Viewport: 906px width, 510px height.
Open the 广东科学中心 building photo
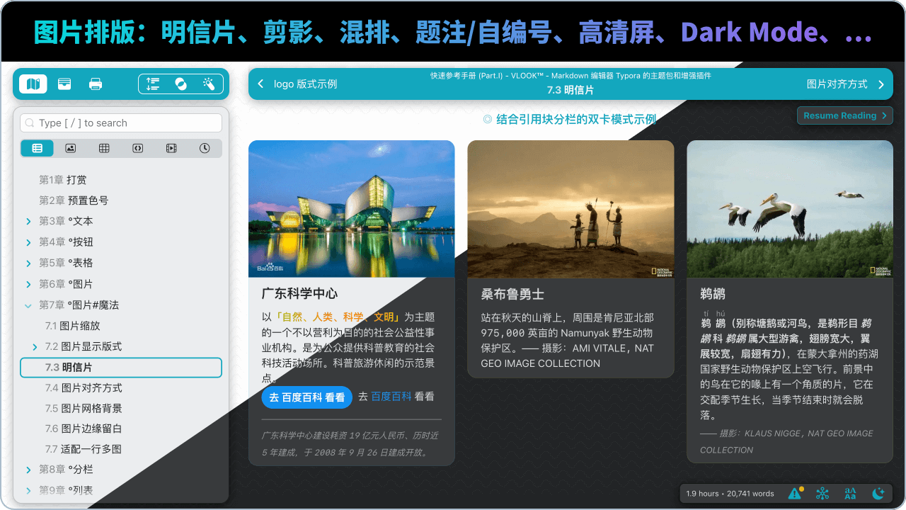click(x=352, y=209)
